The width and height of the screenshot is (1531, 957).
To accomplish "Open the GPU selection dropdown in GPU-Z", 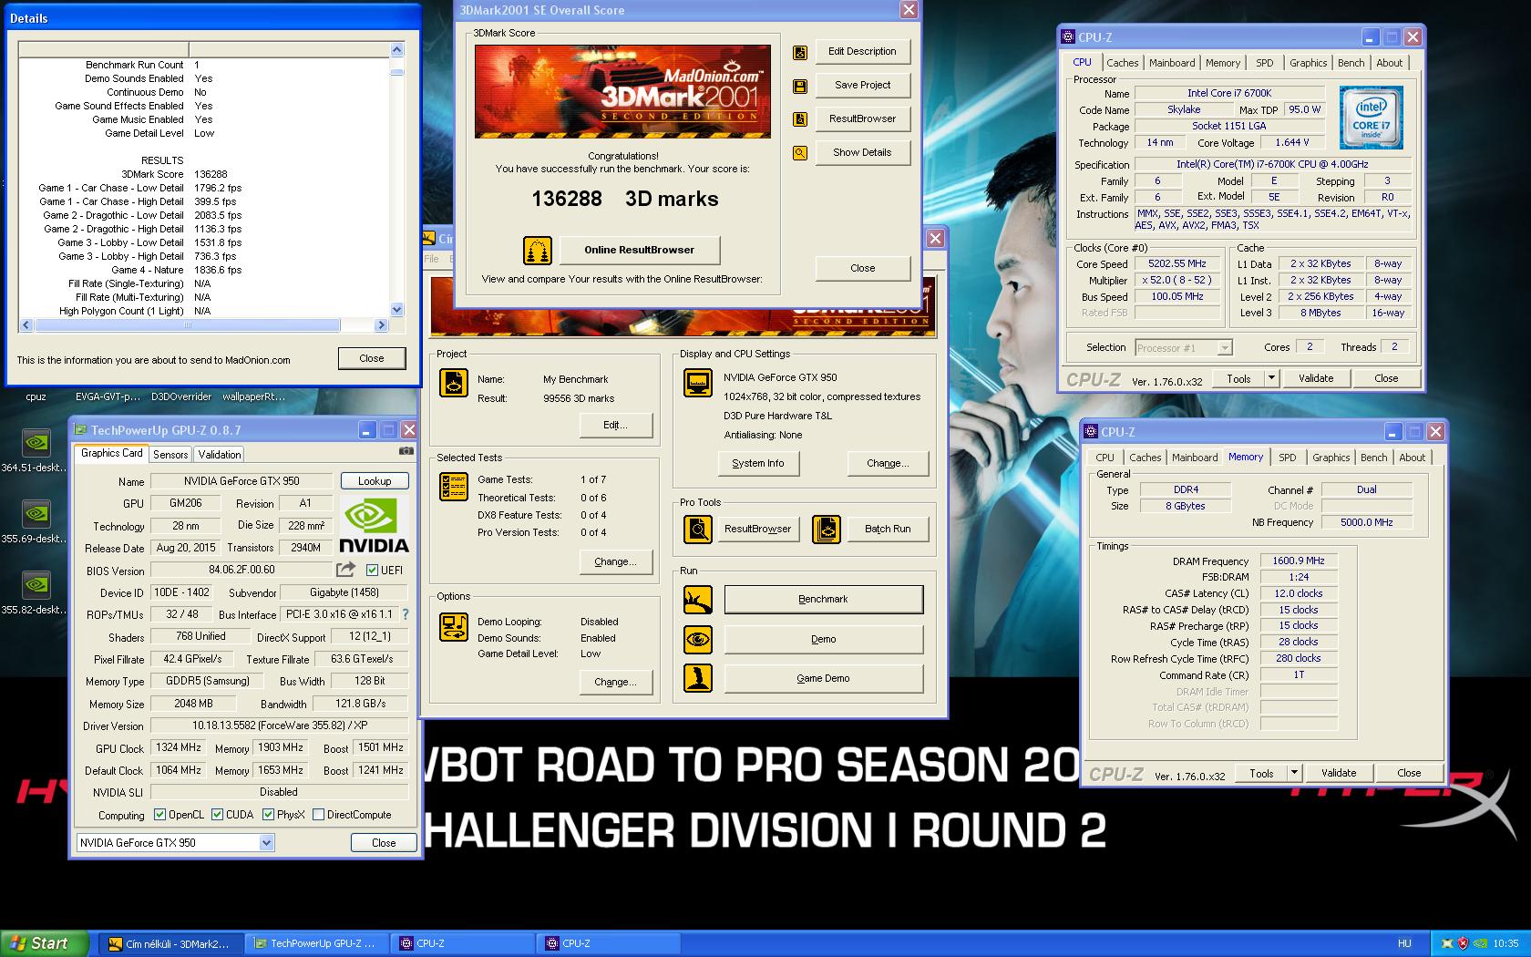I will [x=266, y=843].
